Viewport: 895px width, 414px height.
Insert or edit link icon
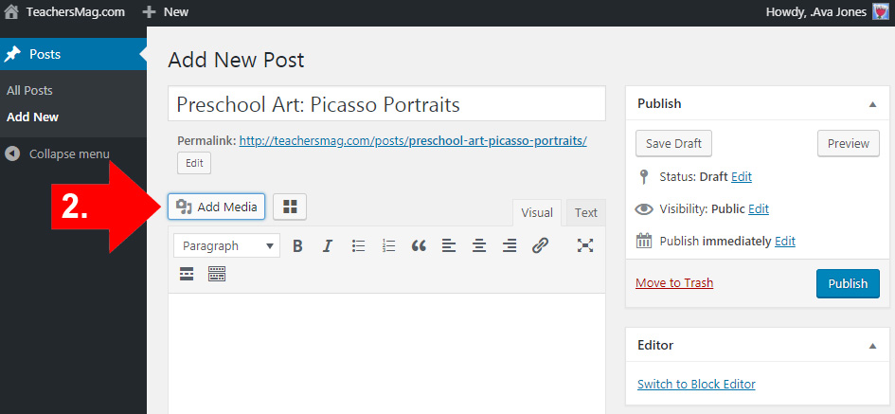pos(540,246)
